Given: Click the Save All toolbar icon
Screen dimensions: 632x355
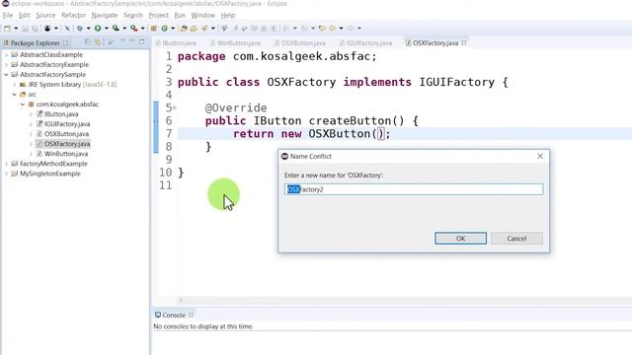Looking at the screenshot, I should tap(35, 29).
